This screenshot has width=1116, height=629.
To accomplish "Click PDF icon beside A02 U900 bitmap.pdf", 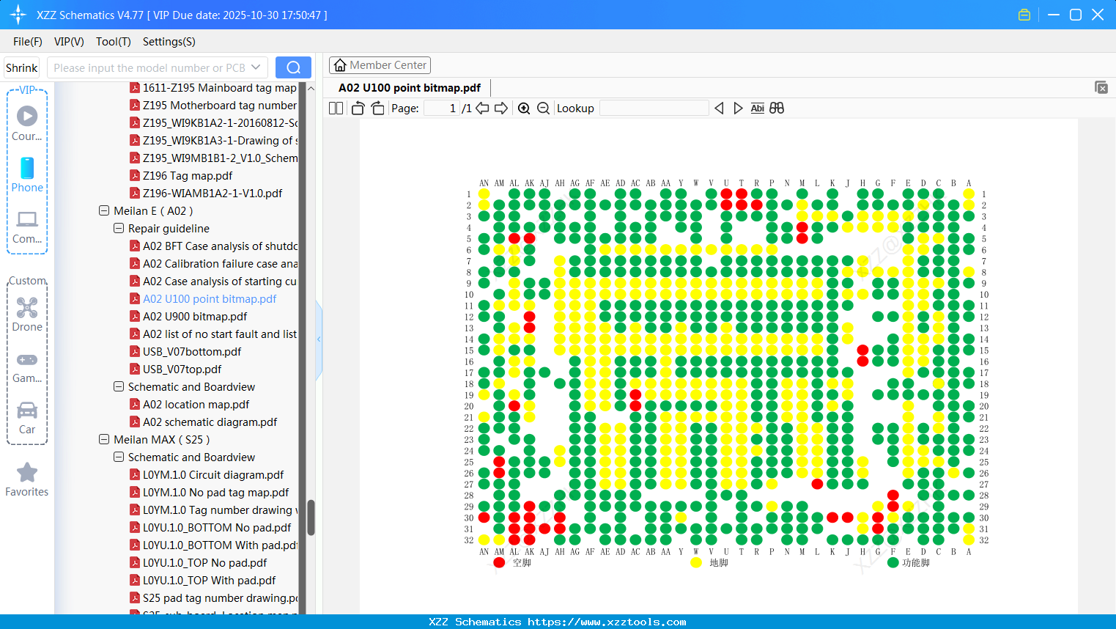I will tap(135, 317).
